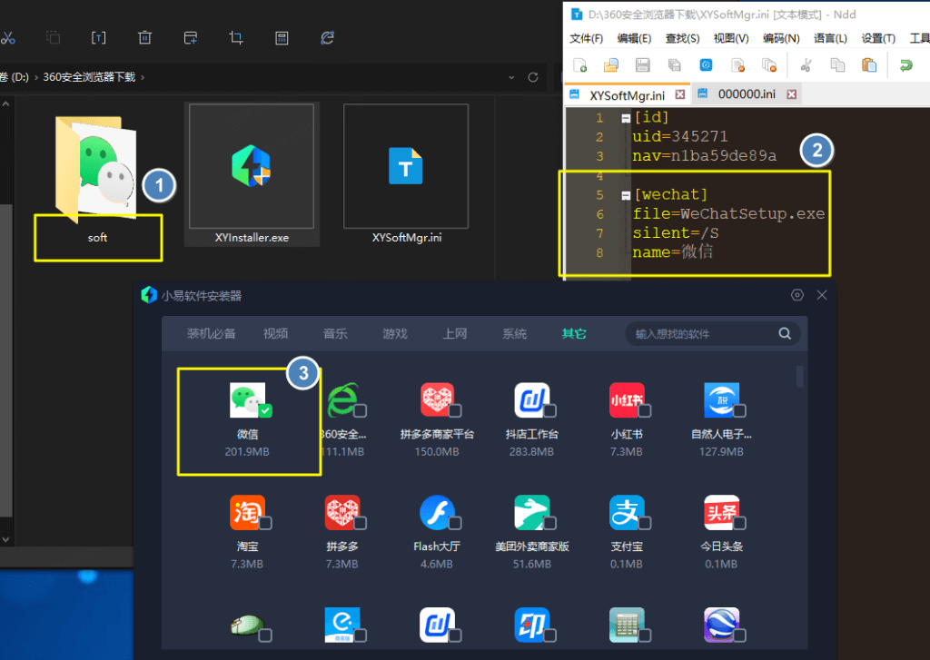Click the 输入想找的软件 search field

(x=712, y=334)
